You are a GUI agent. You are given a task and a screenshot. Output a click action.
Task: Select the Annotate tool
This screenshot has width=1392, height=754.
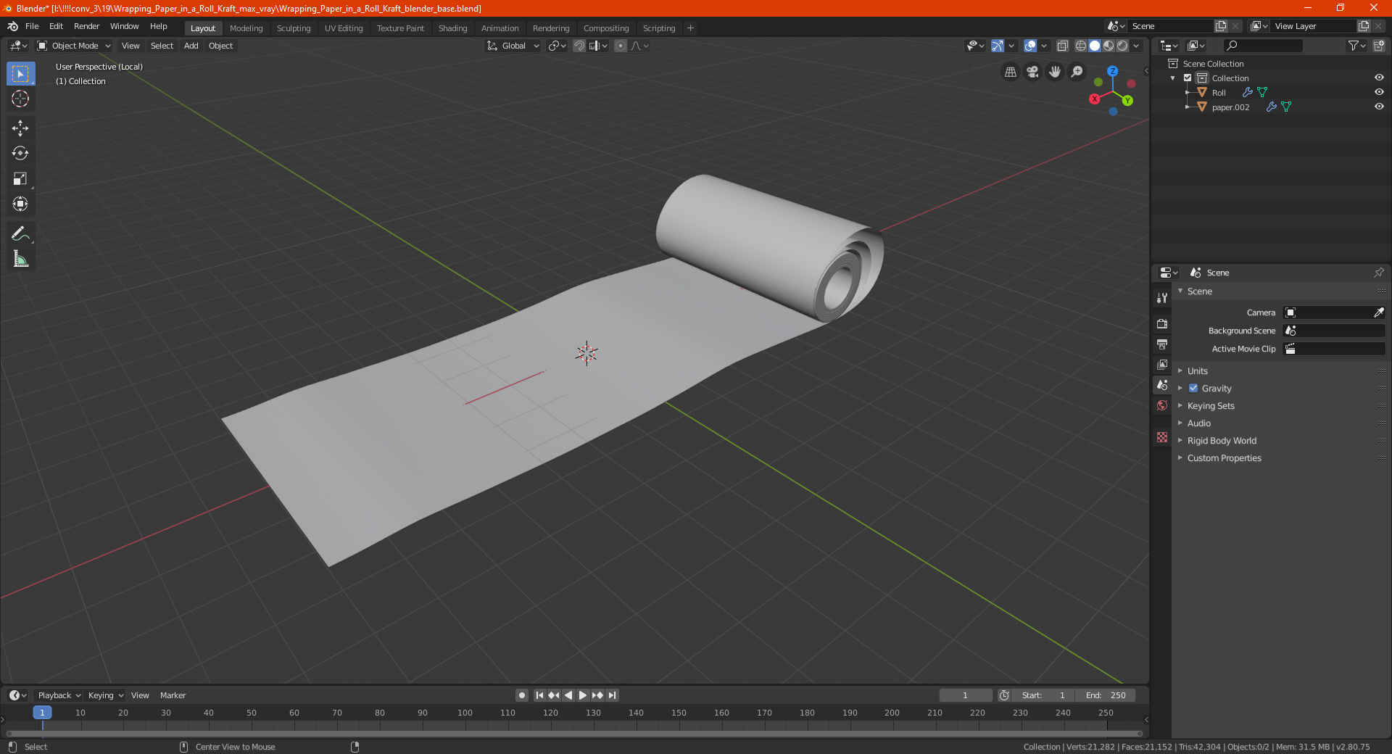(20, 233)
